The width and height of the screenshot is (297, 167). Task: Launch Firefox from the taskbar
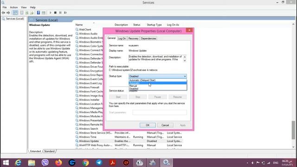(58, 163)
